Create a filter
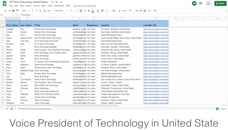 pos(149,11)
